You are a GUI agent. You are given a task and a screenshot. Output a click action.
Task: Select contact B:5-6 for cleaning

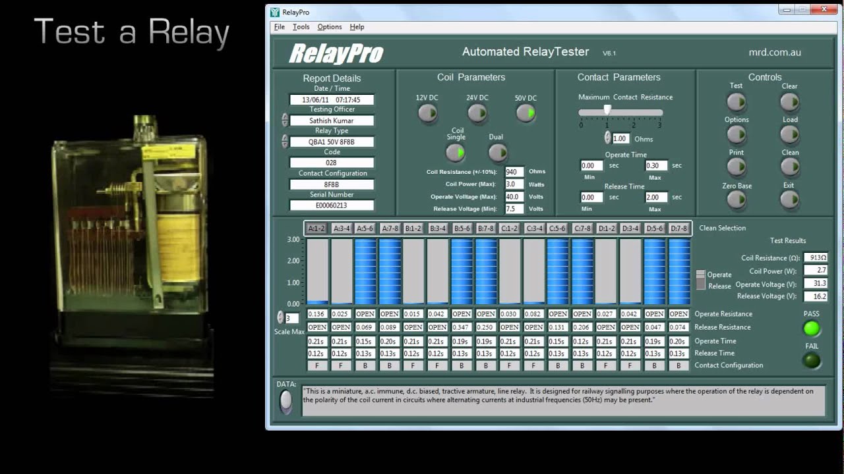pos(462,228)
